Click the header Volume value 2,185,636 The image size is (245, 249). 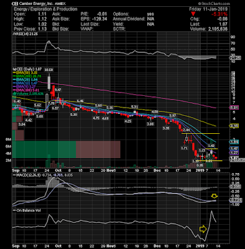218,29
